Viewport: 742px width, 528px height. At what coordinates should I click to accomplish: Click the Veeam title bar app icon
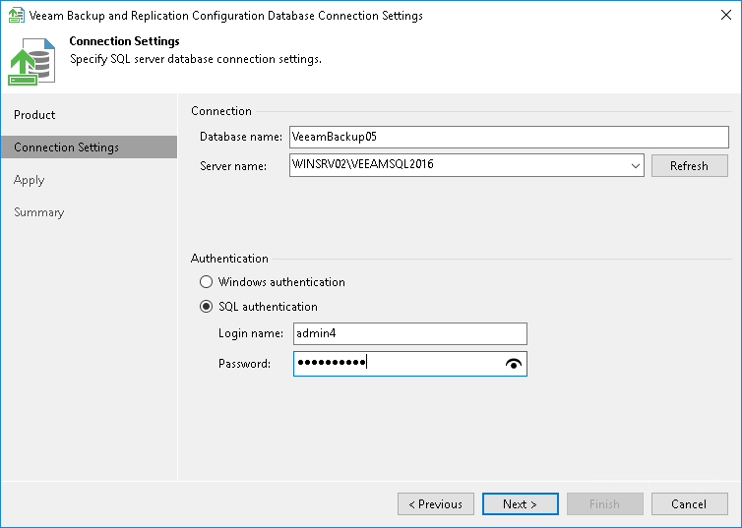[x=16, y=15]
